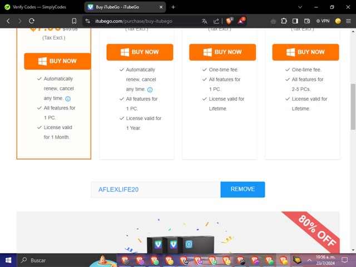
Task: Click the AFLEXLIFE20 coupon code field
Action: [x=156, y=189]
